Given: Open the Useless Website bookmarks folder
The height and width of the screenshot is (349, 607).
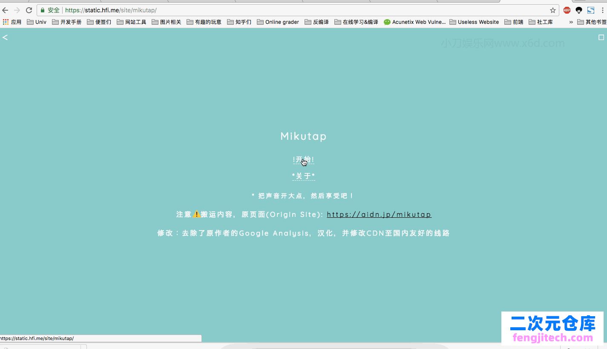Looking at the screenshot, I should click(474, 22).
